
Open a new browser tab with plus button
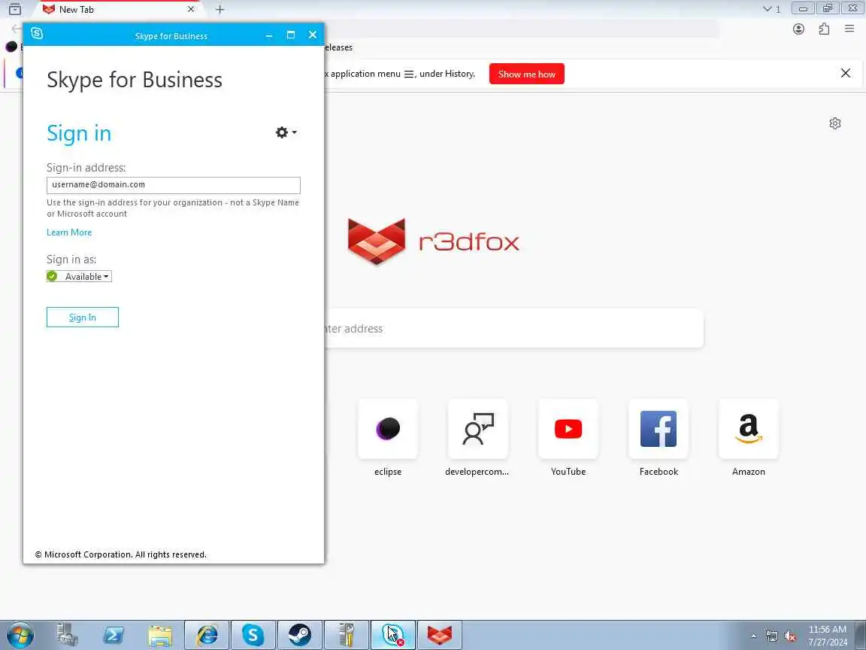pyautogui.click(x=220, y=9)
